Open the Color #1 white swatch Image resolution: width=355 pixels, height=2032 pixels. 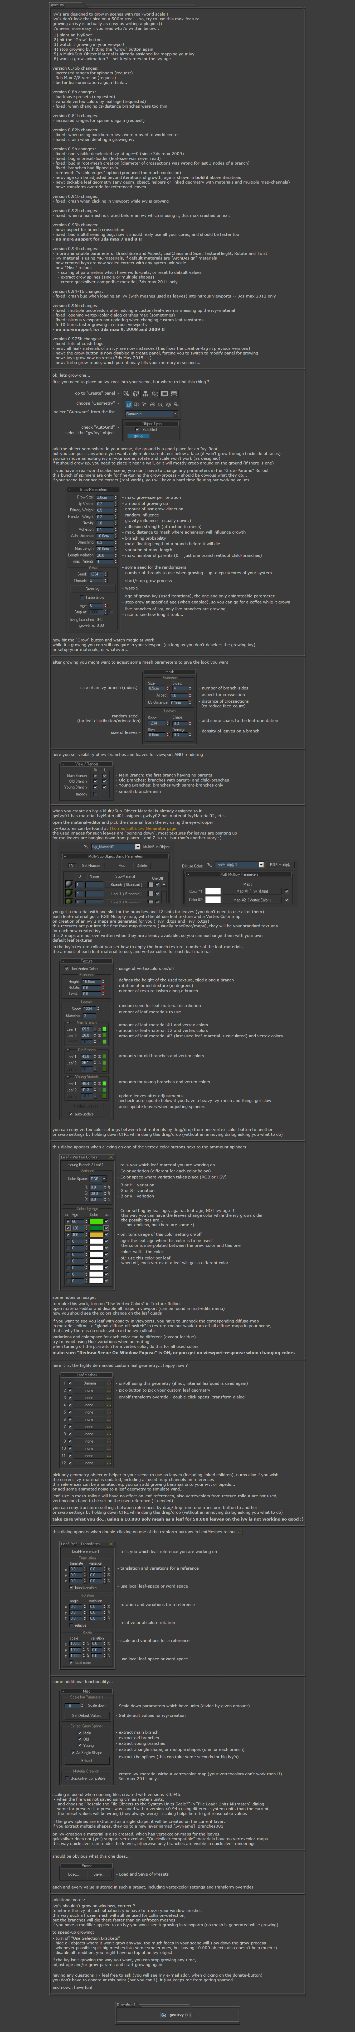(x=213, y=891)
